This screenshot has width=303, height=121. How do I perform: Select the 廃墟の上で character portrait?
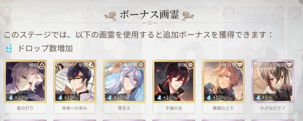point(223,81)
